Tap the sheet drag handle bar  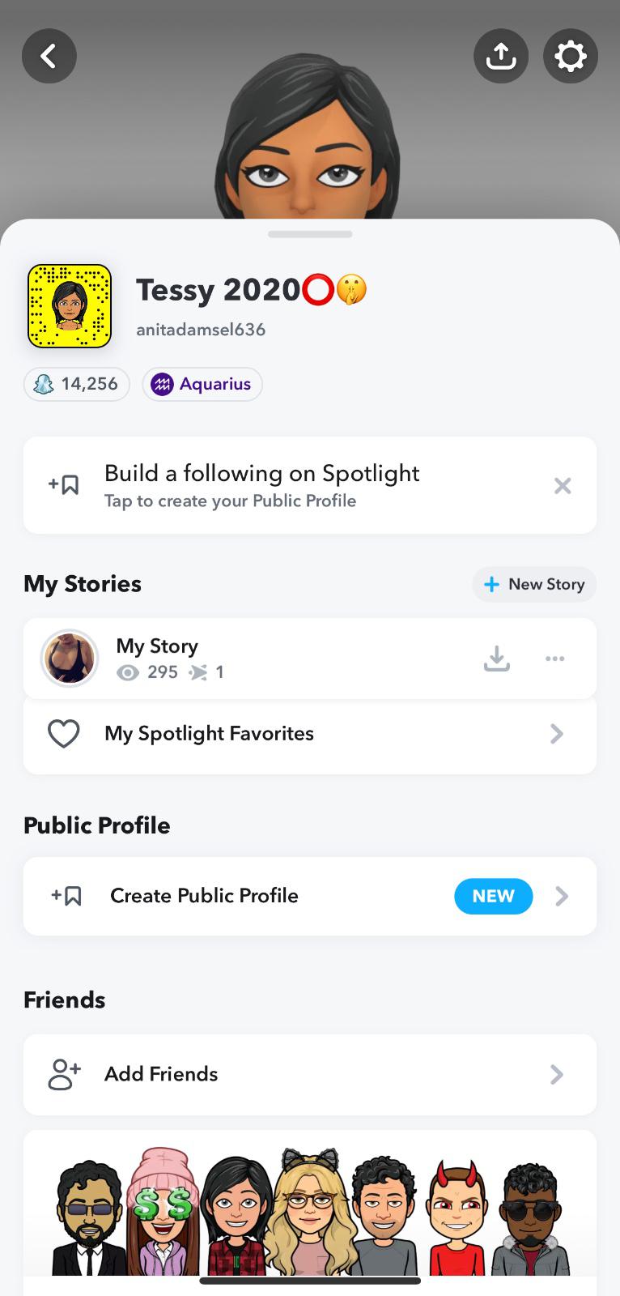tap(310, 234)
